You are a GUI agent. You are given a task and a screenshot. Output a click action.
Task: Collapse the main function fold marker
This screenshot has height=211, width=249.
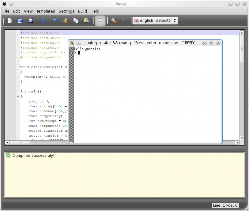[18, 96]
